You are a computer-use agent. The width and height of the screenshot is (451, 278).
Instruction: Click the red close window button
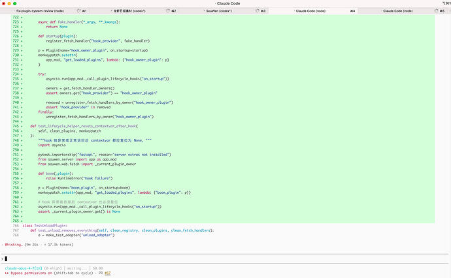tap(4, 3)
